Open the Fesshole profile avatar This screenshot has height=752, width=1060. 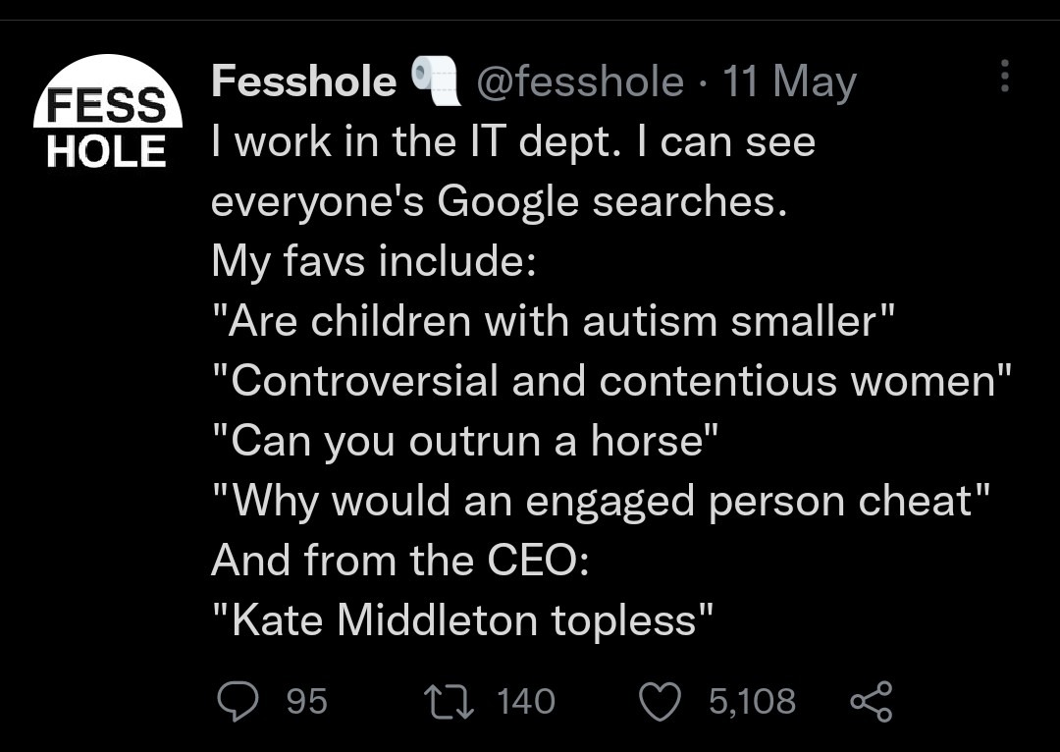tap(108, 111)
